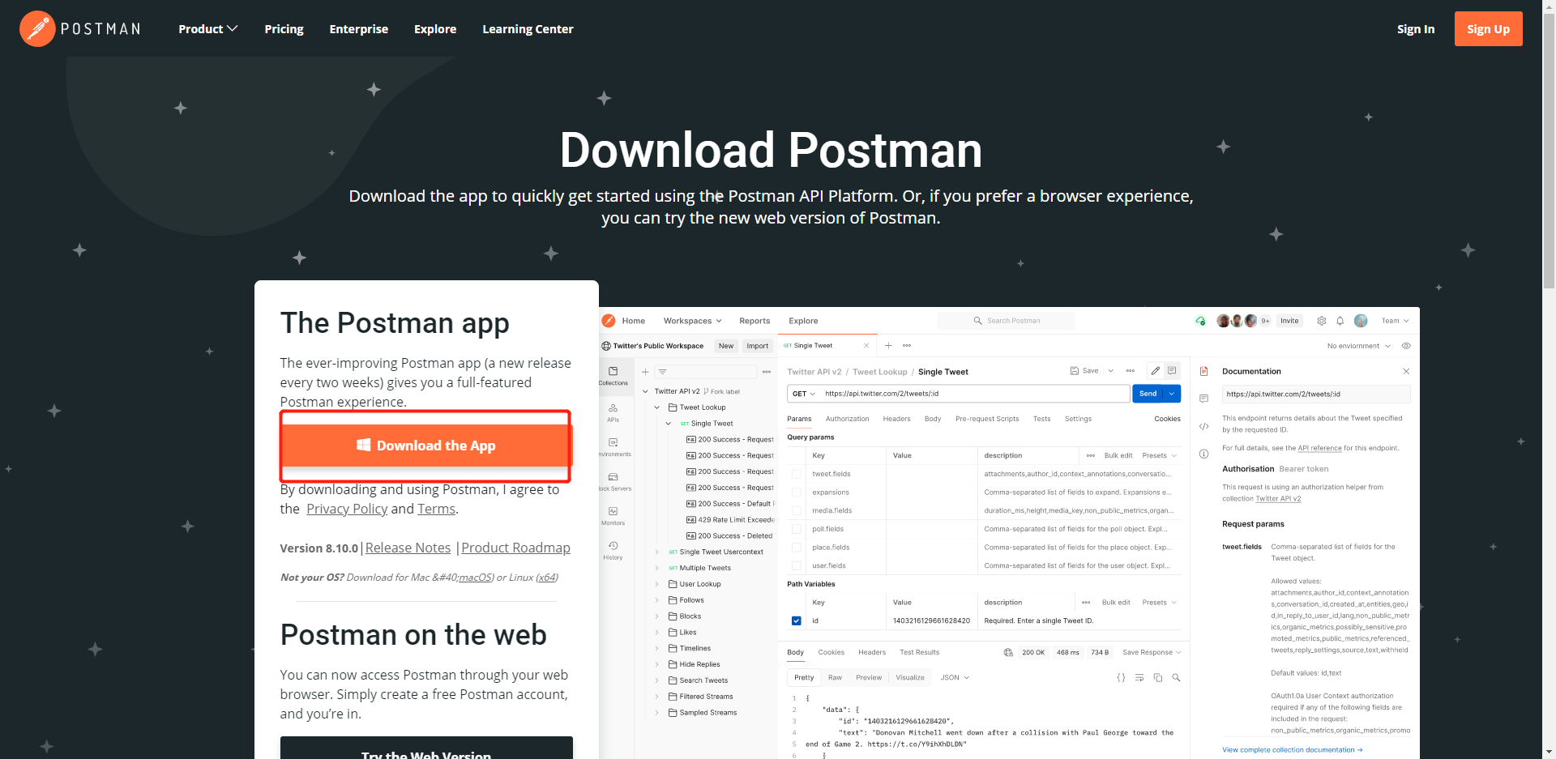
Task: Toggle the environment quick-look eye icon
Action: (1406, 346)
